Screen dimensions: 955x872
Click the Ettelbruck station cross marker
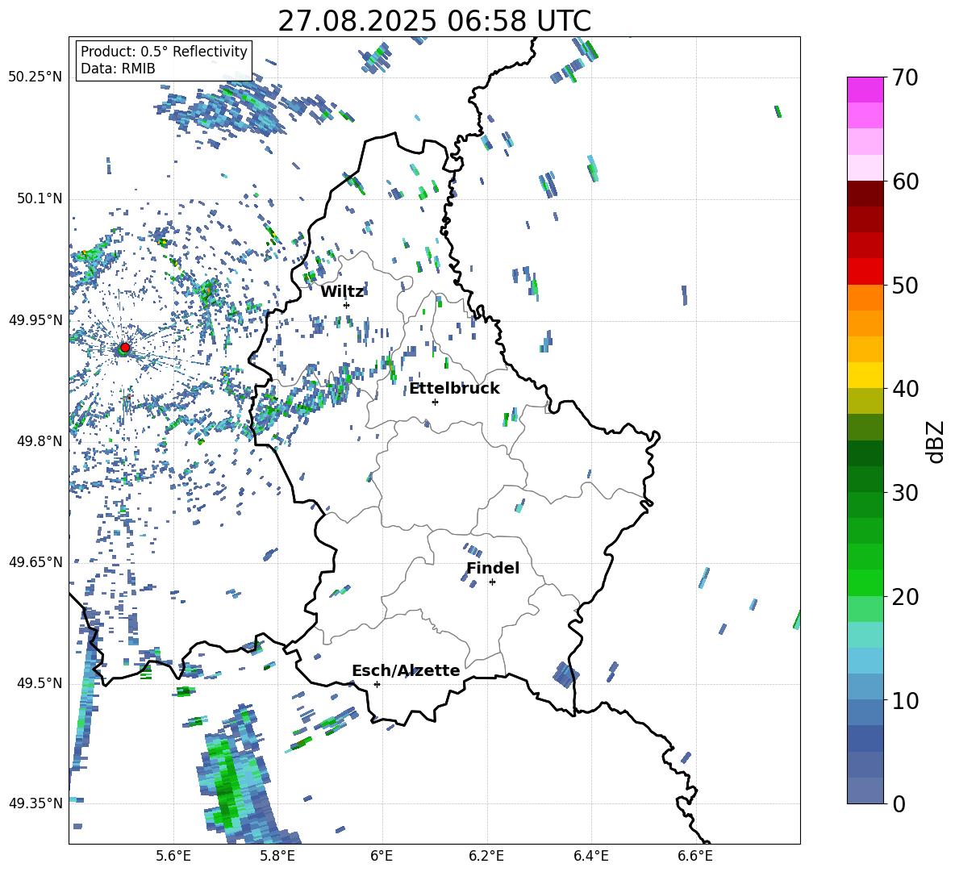(435, 402)
